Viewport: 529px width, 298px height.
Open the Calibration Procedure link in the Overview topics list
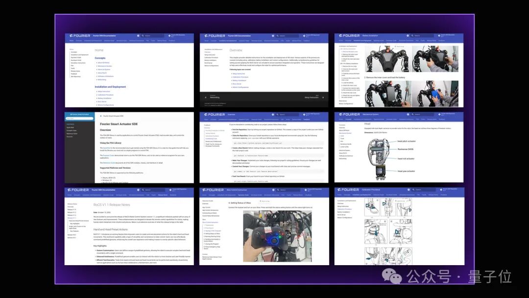click(x=240, y=77)
